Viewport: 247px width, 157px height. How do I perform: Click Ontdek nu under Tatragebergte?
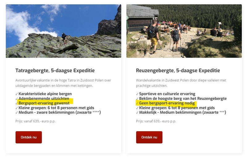29,137
